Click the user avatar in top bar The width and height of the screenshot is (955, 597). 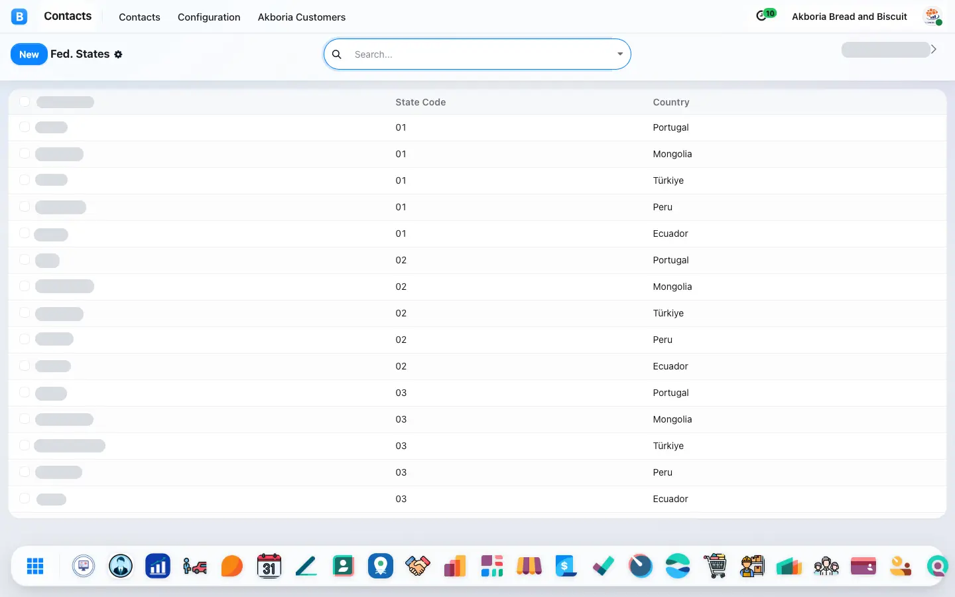(933, 16)
